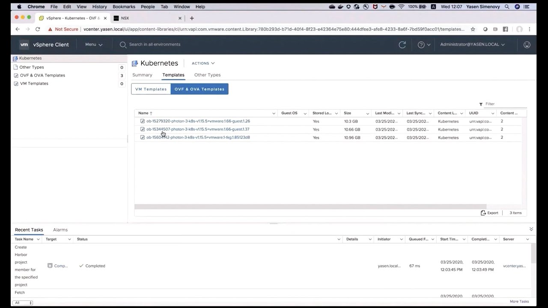Bookmark this page with star icon

tap(473, 29)
